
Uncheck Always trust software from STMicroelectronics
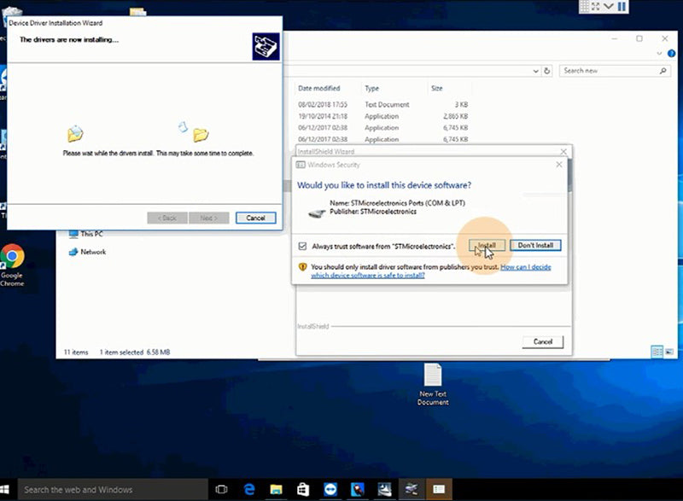point(302,247)
